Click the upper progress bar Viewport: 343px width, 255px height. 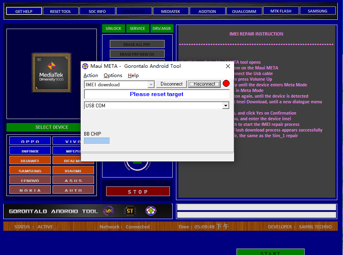click(256, 207)
